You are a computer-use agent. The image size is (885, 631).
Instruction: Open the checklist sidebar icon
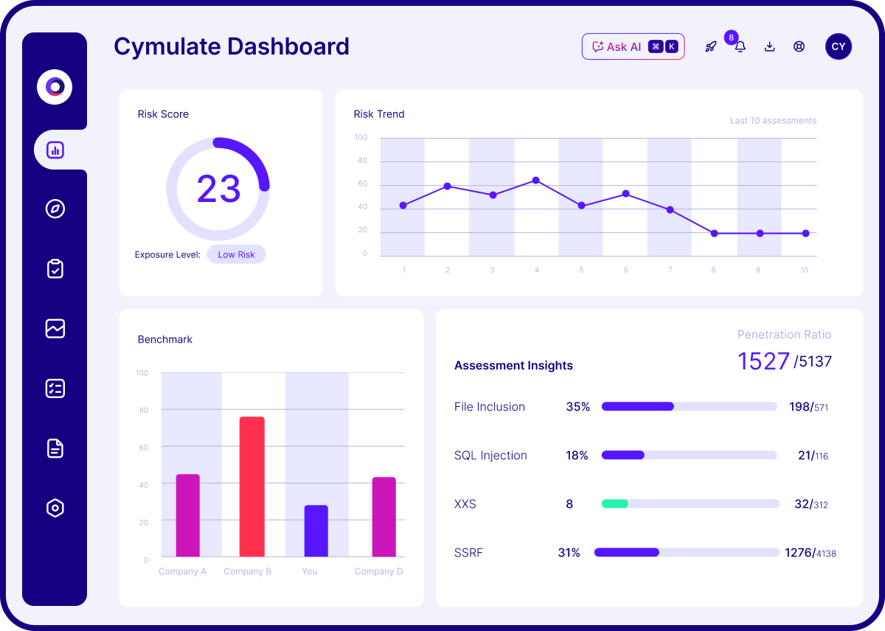[x=55, y=388]
